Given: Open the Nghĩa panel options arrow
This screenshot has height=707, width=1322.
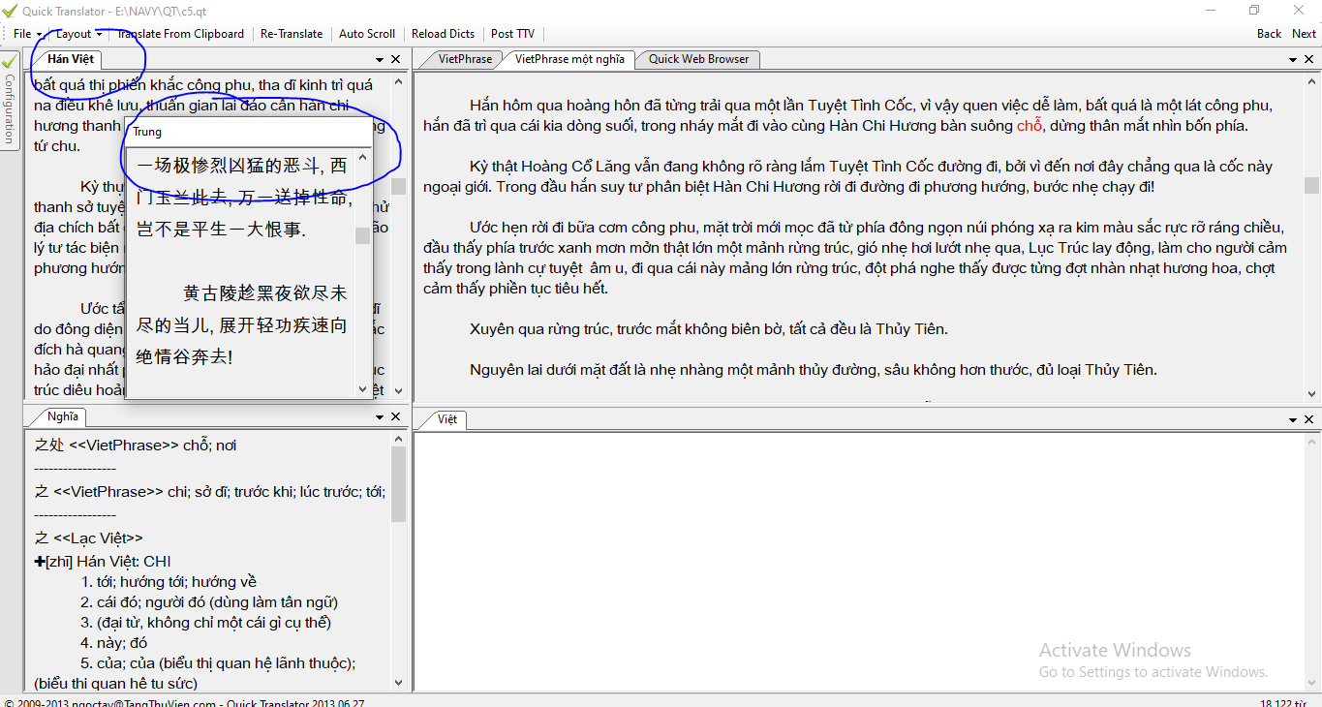Looking at the screenshot, I should tap(380, 417).
